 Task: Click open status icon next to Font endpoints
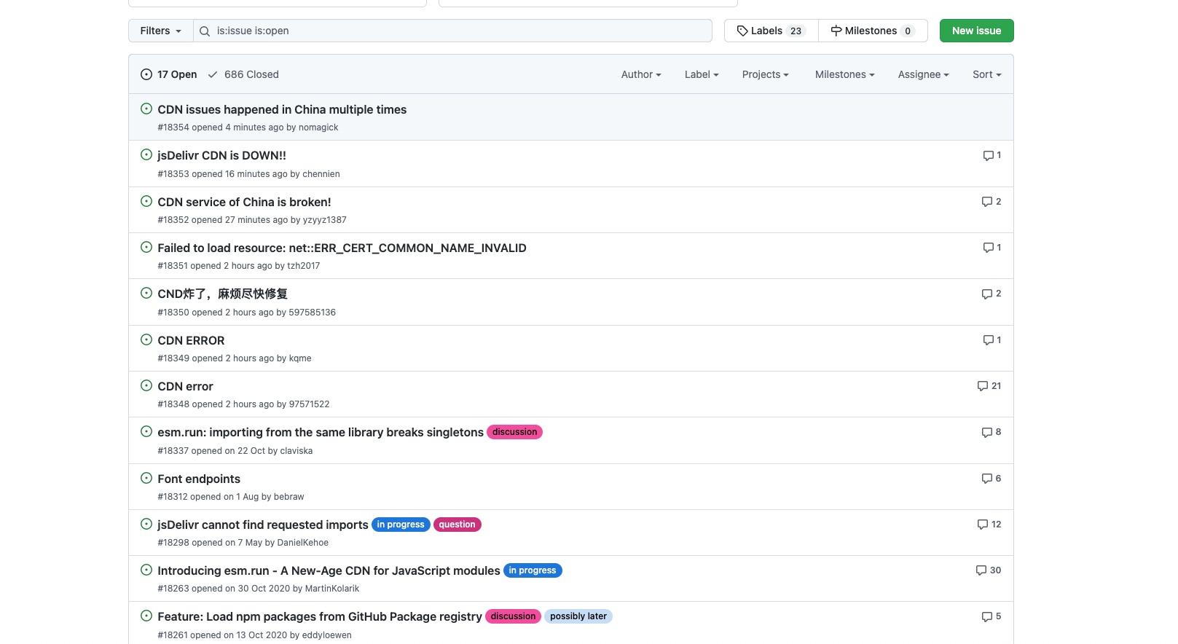146,479
